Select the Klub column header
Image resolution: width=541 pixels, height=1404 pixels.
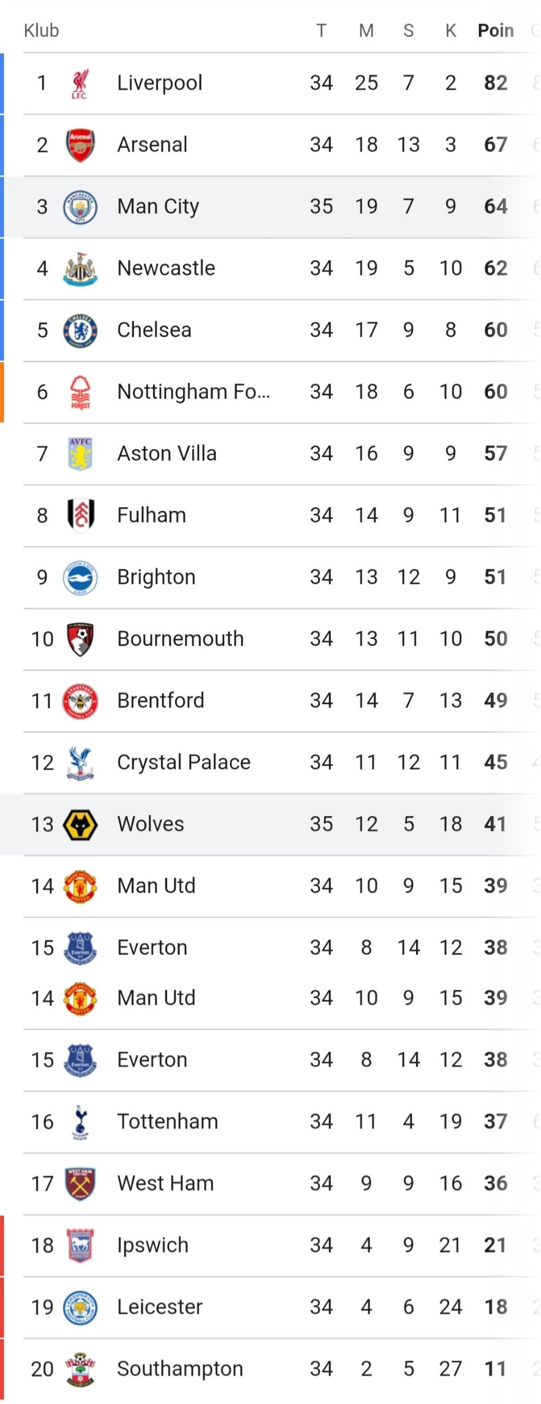41,30
